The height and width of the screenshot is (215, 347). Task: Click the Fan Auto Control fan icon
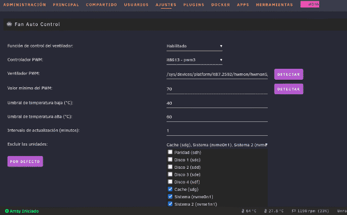[x=9, y=24]
